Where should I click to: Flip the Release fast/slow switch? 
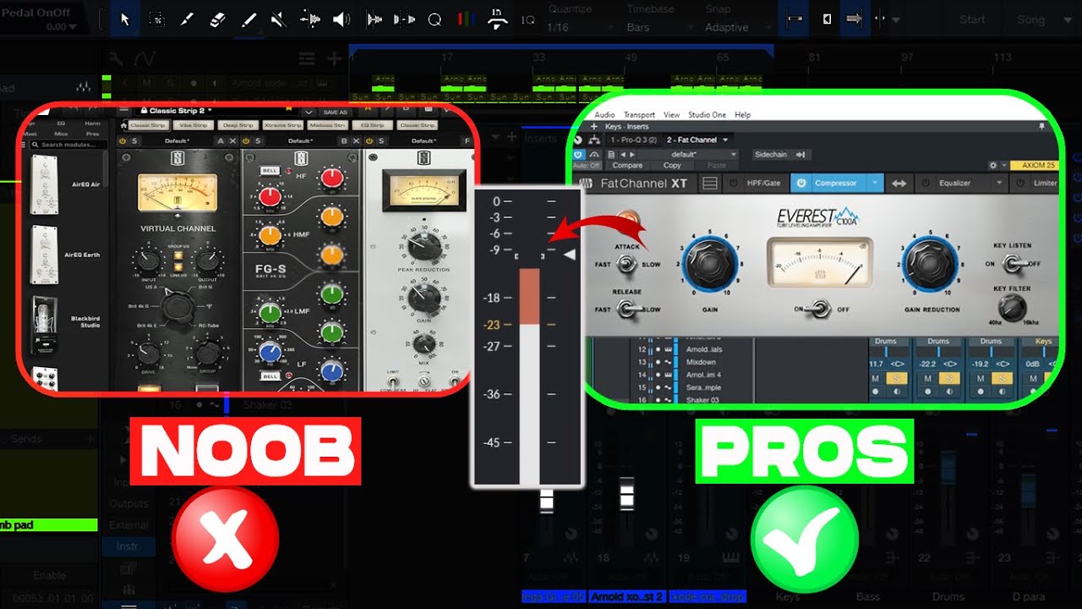(627, 310)
